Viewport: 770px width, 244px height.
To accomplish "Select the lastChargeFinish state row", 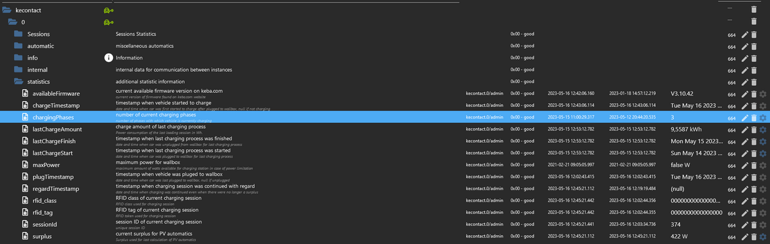I will click(385, 142).
